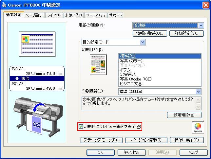Viewport: 211px width, 159px height.
Task: Click the 標準 (300dpi) quality field
Action: (x=160, y=92)
